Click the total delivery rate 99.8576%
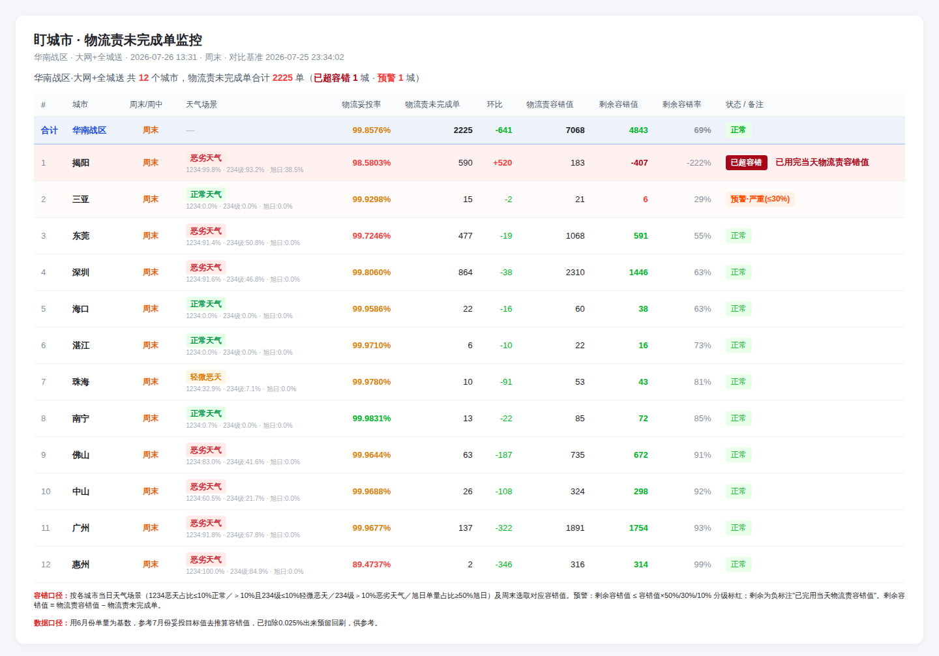Viewport: 939px width, 656px height. point(372,130)
